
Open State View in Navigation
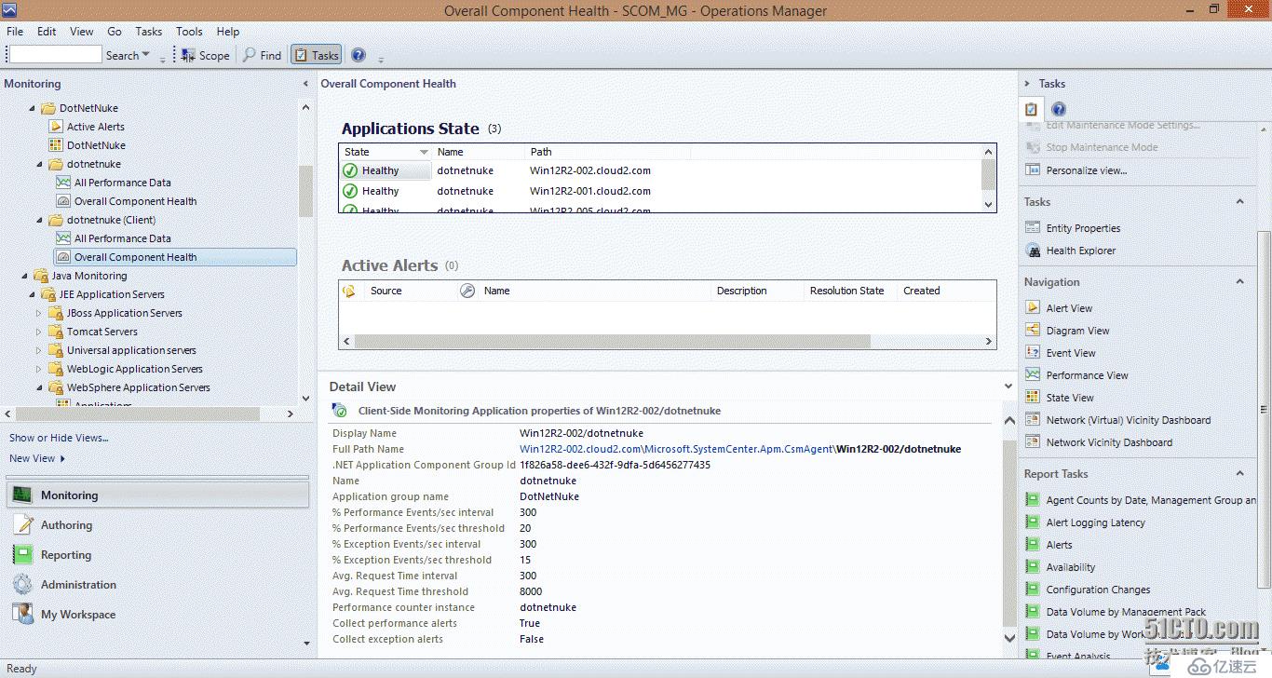1070,398
